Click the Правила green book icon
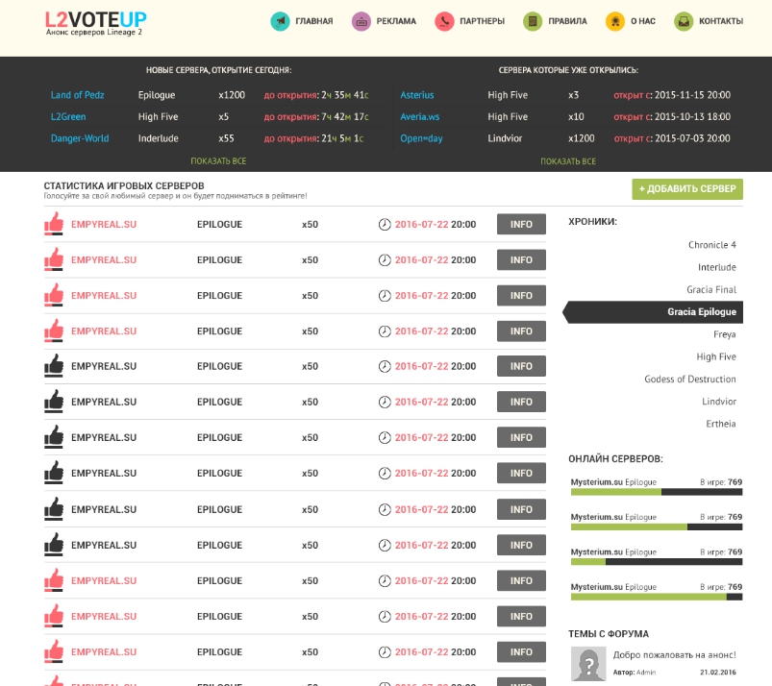Screen dimensions: 772x686 pyautogui.click(x=533, y=21)
